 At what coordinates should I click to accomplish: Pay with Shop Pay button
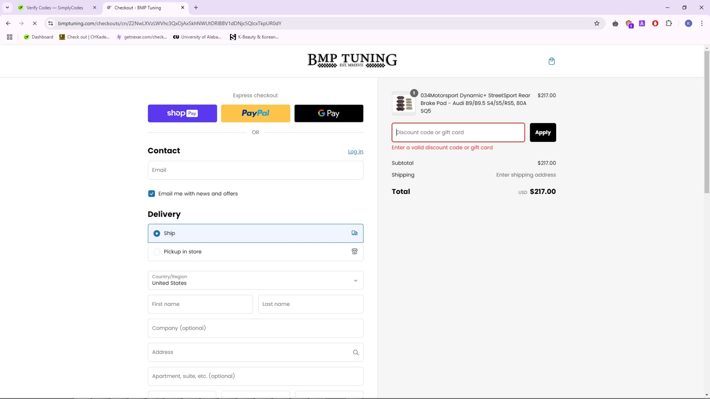[182, 113]
